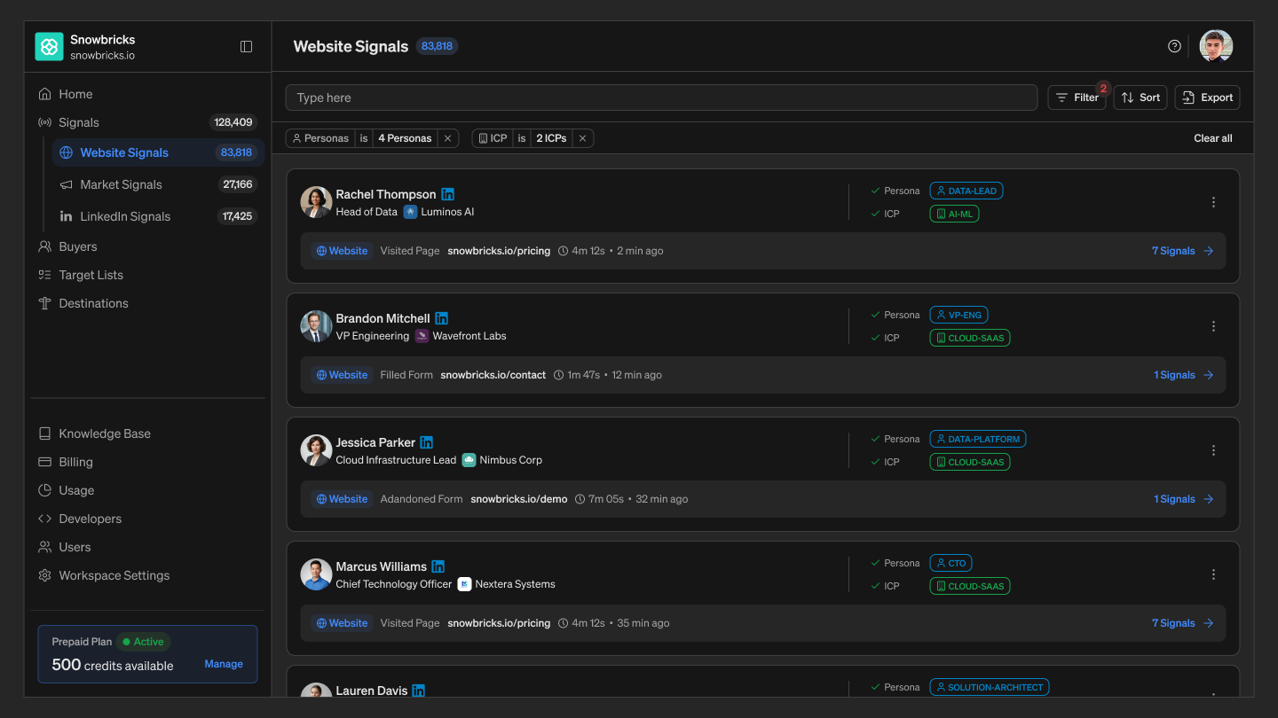1278x718 pixels.
Task: Remove the ICP filter chip
Action: [x=583, y=138]
